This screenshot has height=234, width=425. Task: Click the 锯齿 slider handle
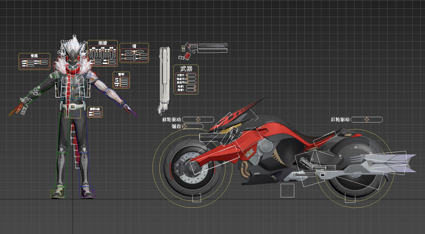point(185,126)
